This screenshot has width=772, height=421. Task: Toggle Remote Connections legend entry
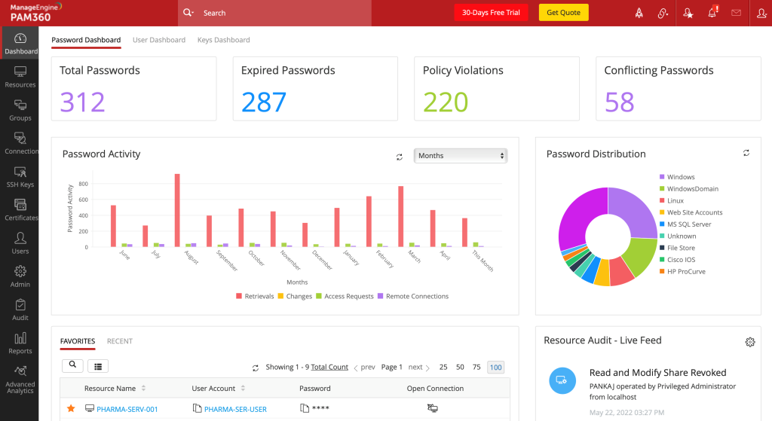coord(381,296)
